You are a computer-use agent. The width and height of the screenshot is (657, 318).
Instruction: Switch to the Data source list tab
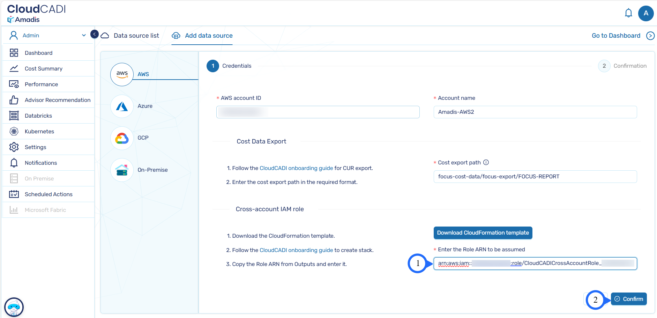click(x=136, y=36)
